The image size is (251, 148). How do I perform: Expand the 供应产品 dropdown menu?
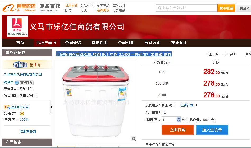click(x=47, y=43)
